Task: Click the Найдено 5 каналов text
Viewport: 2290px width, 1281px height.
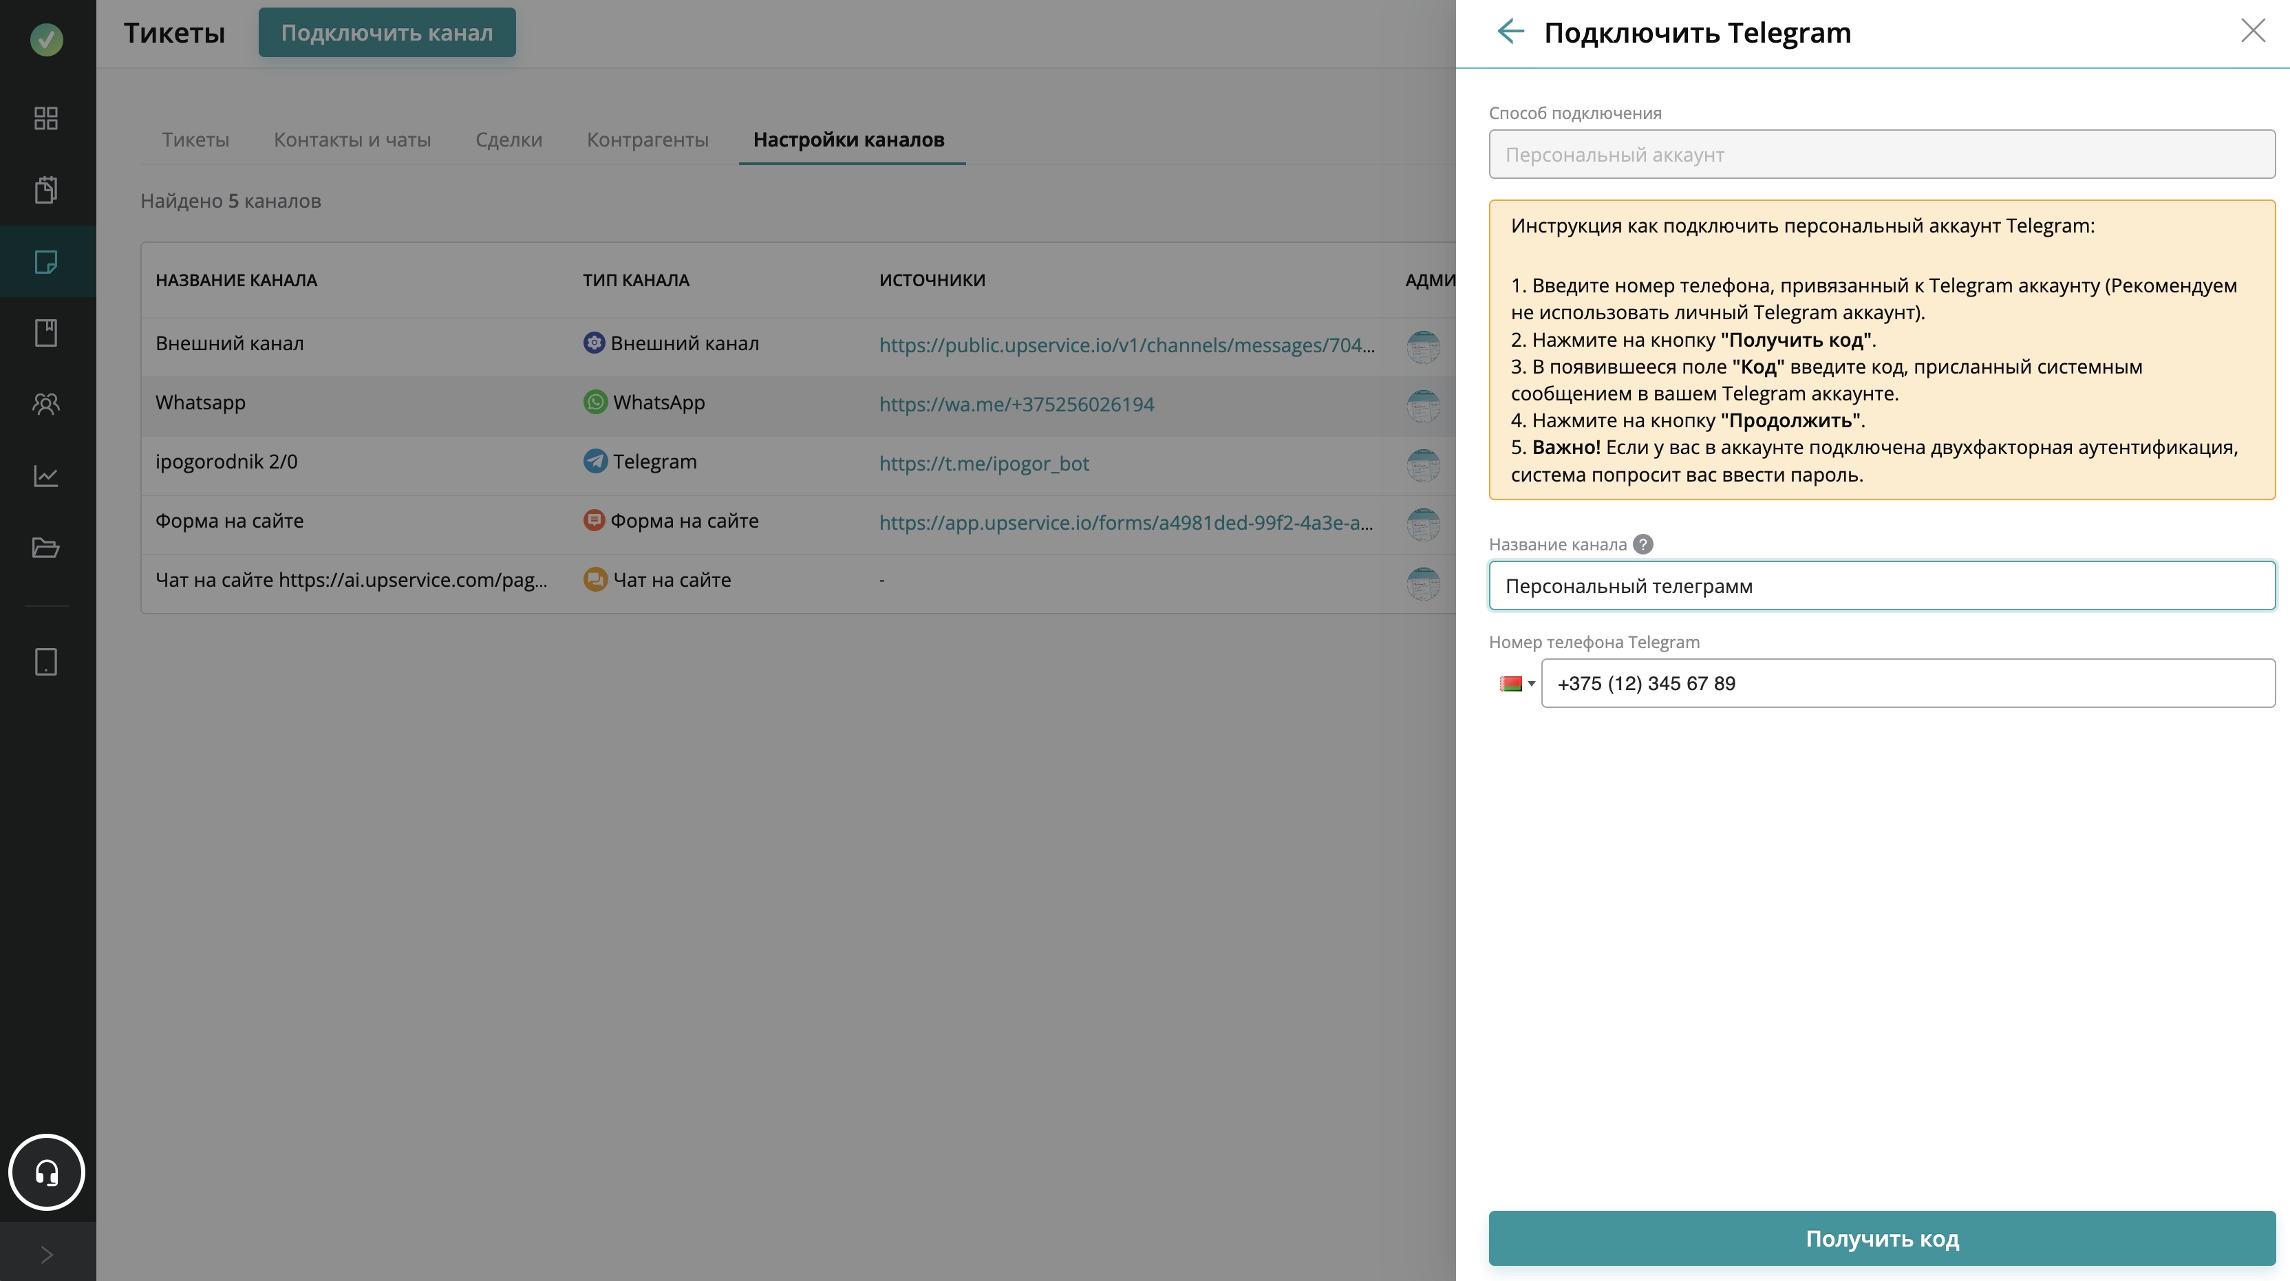Action: 231,201
